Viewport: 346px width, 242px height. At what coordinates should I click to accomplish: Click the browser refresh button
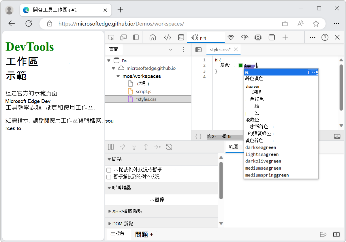tap(29, 24)
